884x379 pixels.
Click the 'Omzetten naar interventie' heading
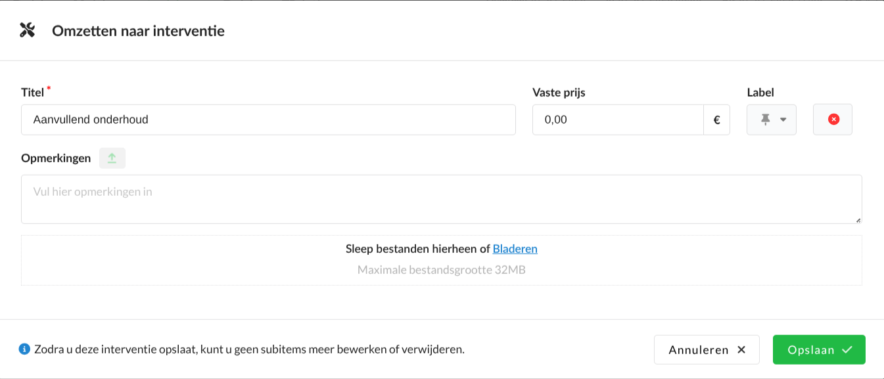pyautogui.click(x=138, y=31)
